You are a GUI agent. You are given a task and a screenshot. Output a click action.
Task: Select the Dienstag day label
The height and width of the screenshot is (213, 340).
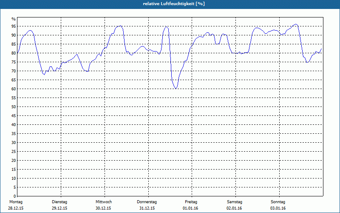[59, 202]
